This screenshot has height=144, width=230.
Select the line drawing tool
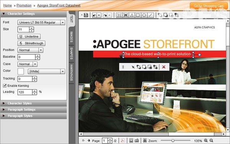tap(150, 15)
